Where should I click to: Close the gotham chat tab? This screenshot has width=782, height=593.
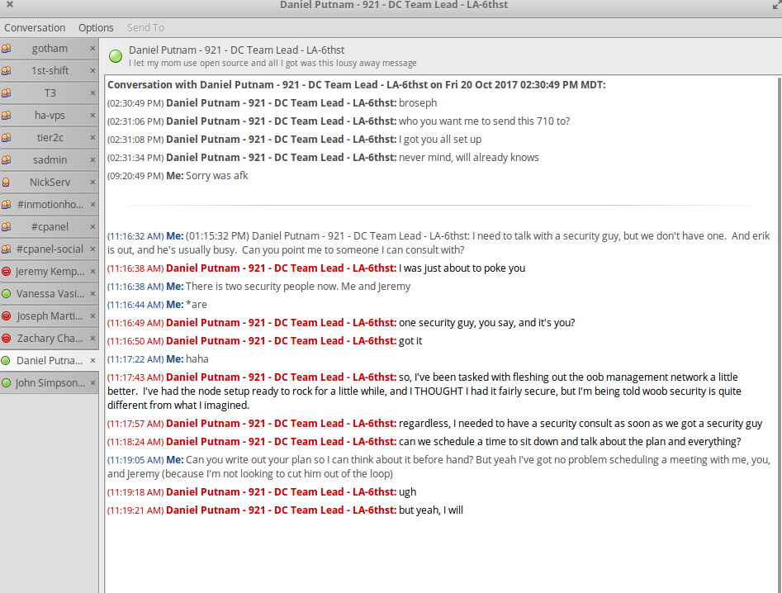(92, 49)
